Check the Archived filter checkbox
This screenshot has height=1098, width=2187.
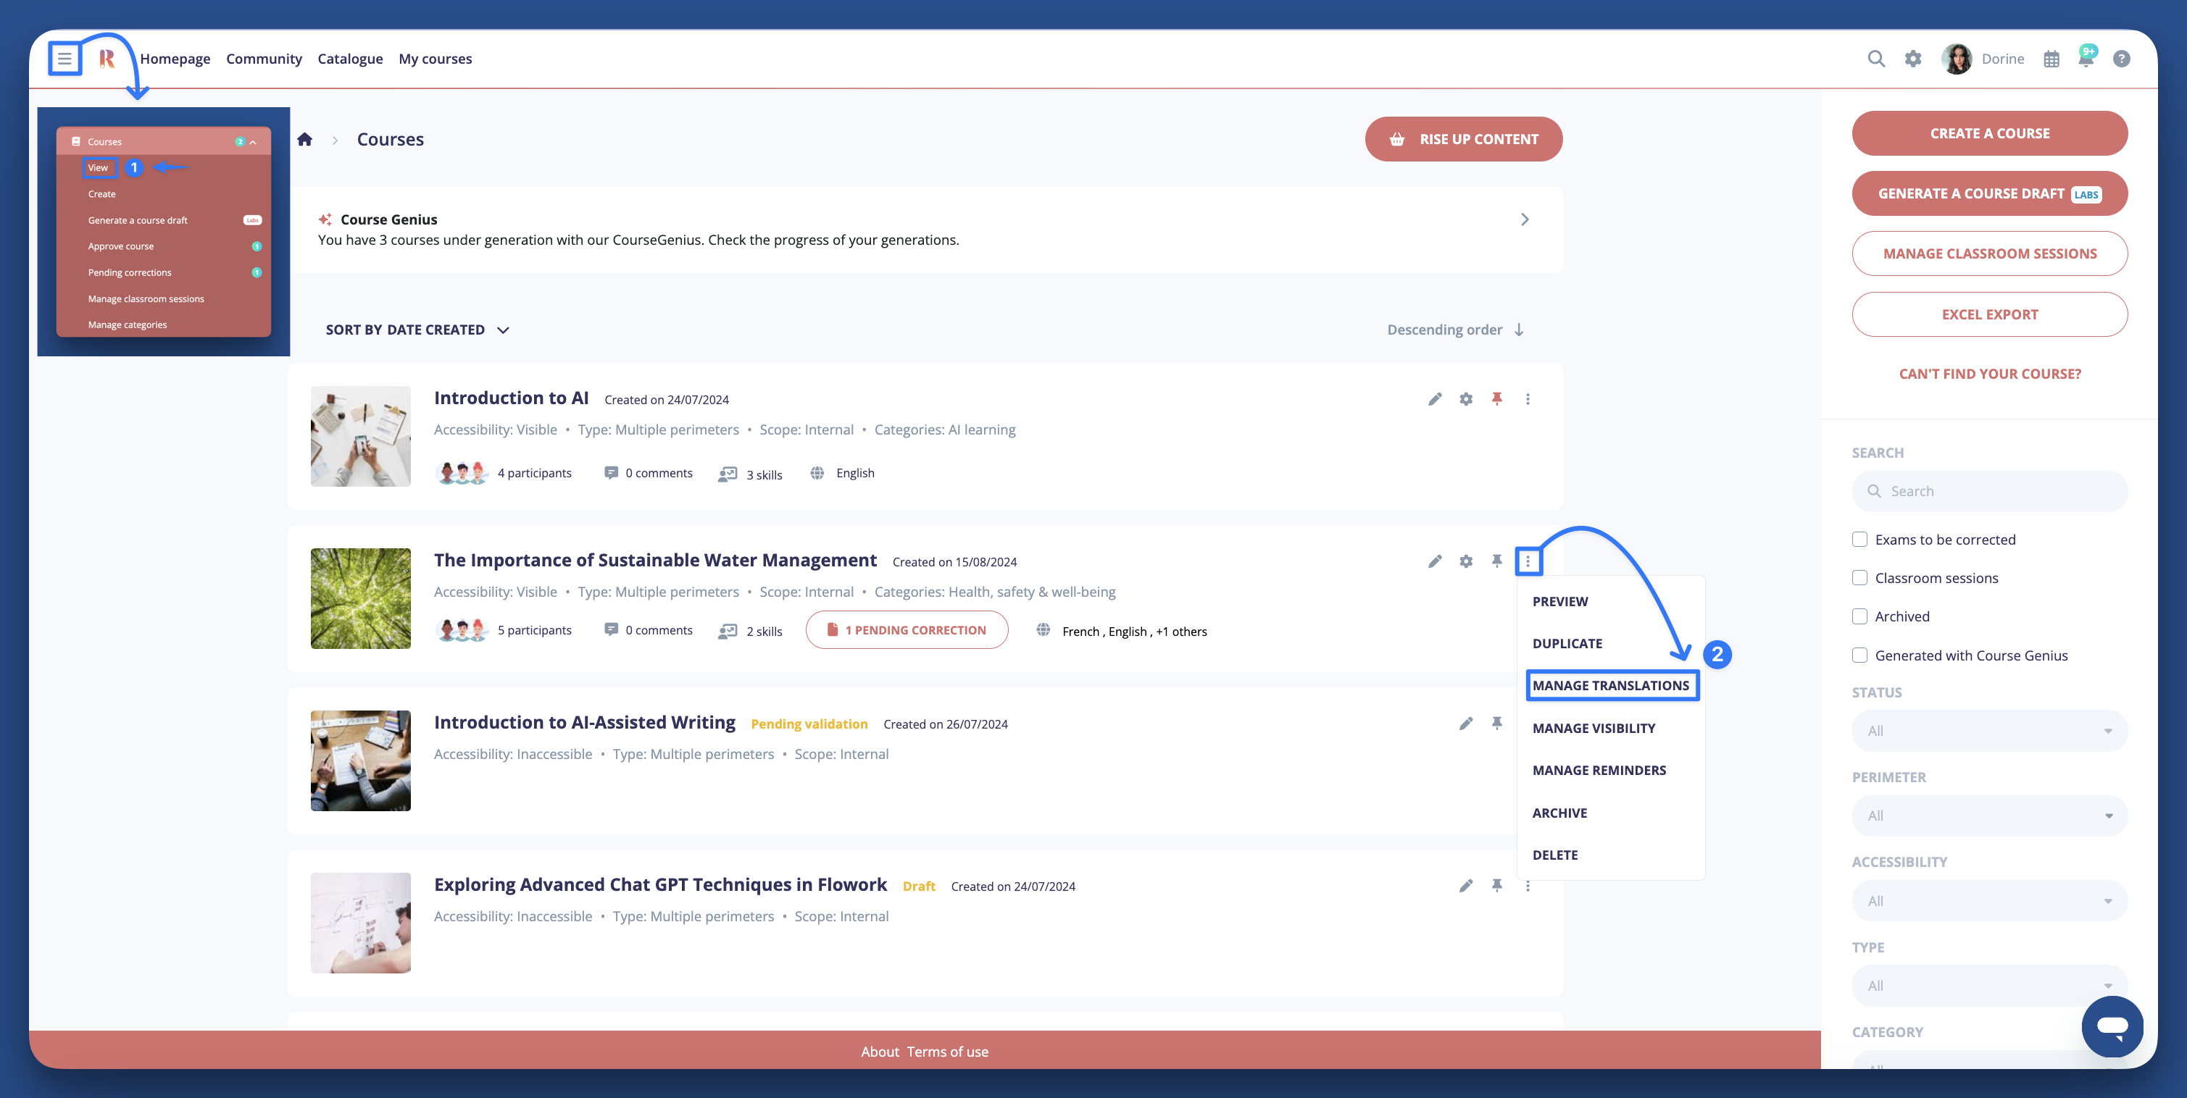point(1859,616)
